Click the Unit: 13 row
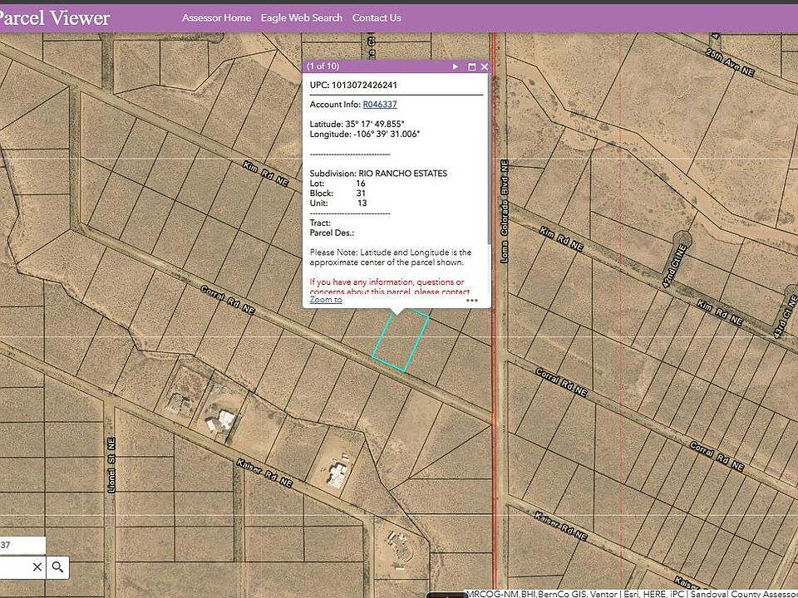The height and width of the screenshot is (598, 798). pyautogui.click(x=338, y=203)
